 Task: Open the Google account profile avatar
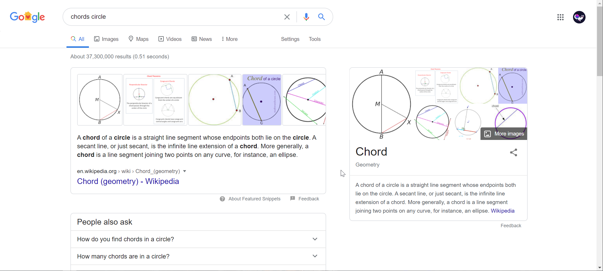tap(579, 17)
